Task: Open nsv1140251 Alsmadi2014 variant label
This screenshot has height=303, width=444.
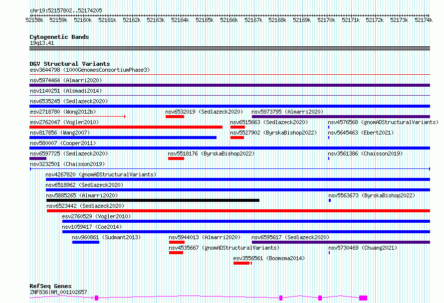Action: tap(66, 91)
